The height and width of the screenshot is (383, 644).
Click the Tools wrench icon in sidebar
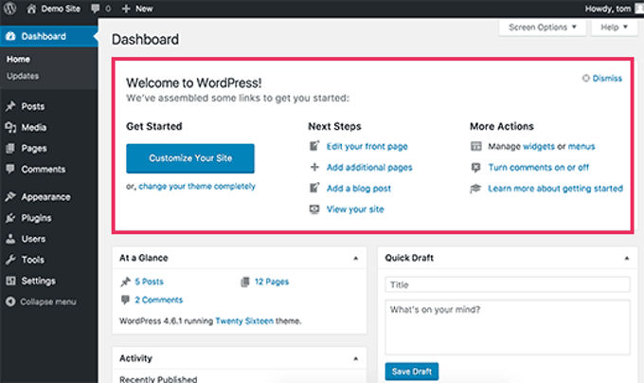10,260
